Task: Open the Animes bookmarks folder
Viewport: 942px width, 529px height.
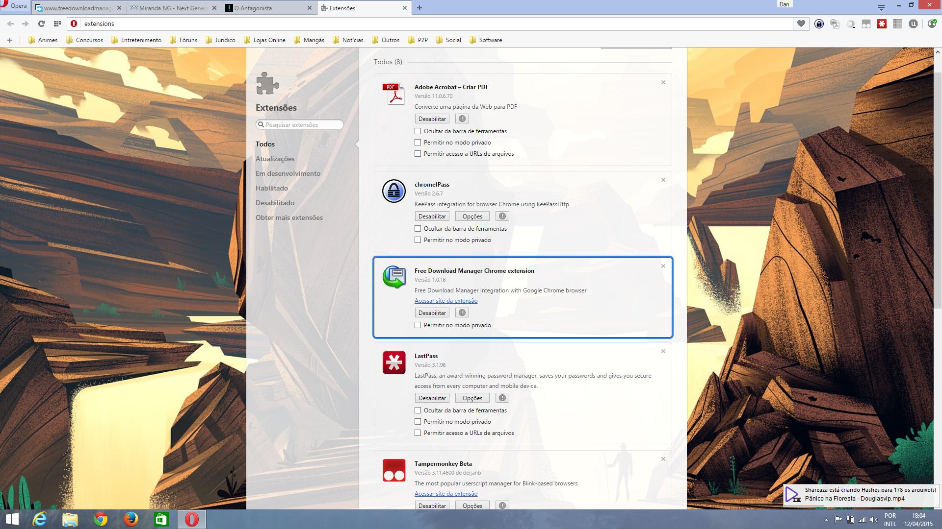Action: pos(43,40)
